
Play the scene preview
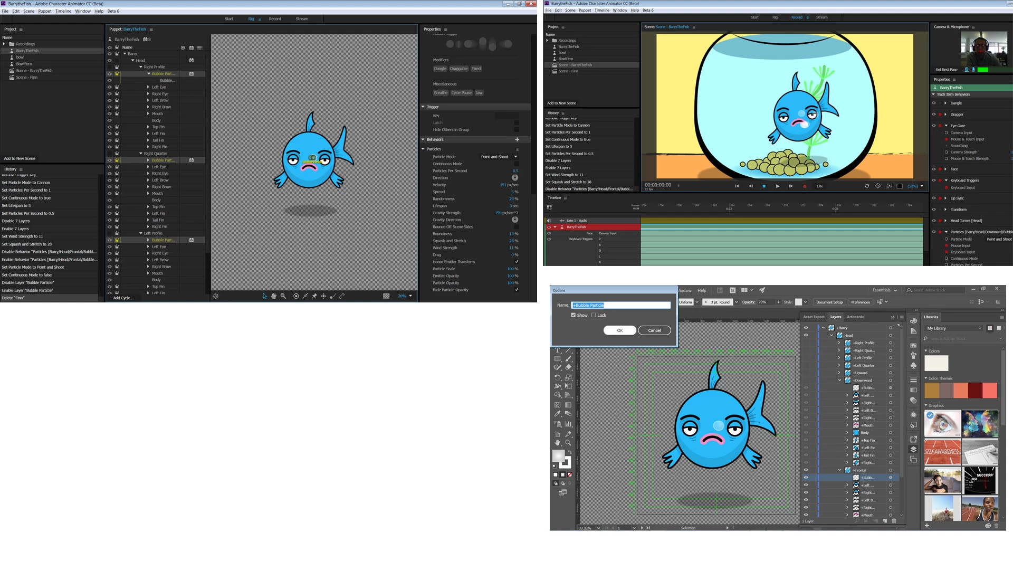click(x=778, y=186)
